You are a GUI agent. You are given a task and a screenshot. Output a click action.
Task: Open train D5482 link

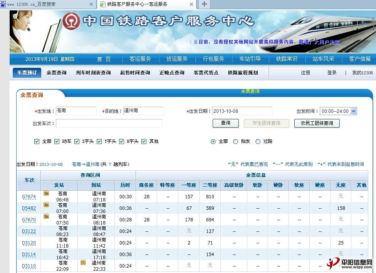pos(29,208)
